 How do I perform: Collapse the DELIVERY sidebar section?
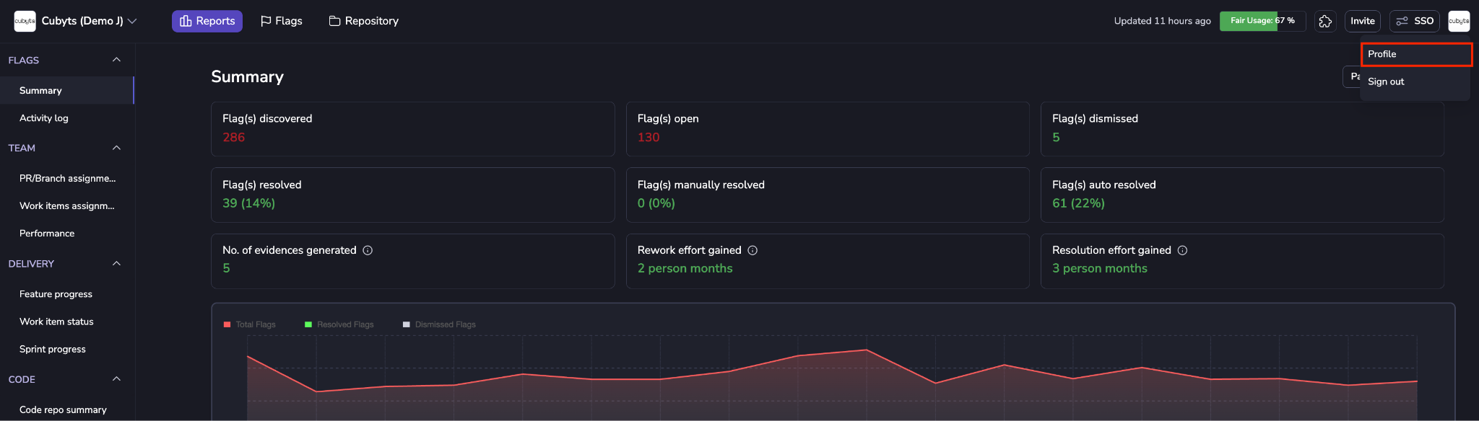click(116, 263)
